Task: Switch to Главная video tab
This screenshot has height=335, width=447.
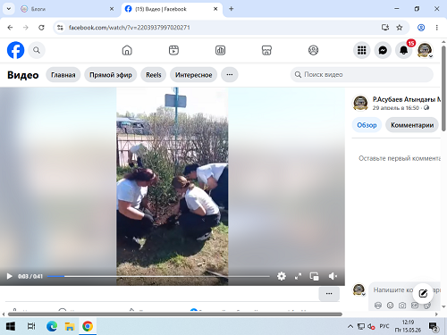Action: point(63,75)
